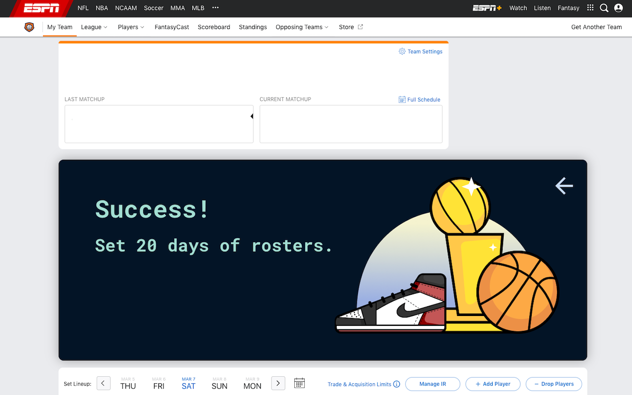Screen dimensions: 632x395
Task: Click the ESPN logo
Action: tap(41, 8)
